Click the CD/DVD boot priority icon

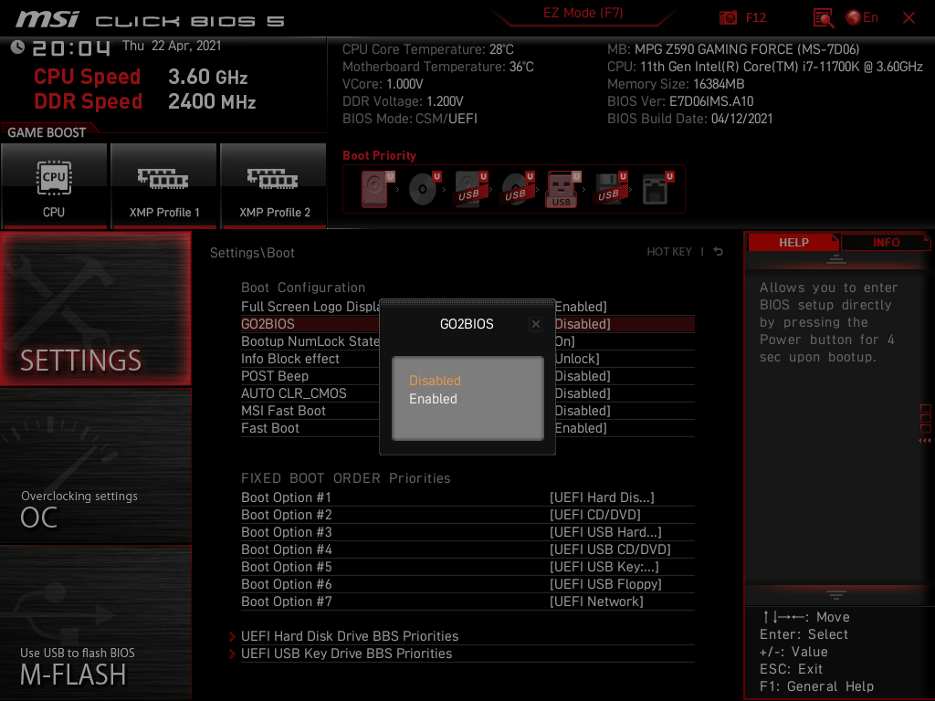(424, 189)
